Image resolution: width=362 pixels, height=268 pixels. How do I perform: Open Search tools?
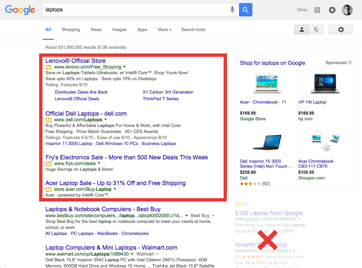193,29
